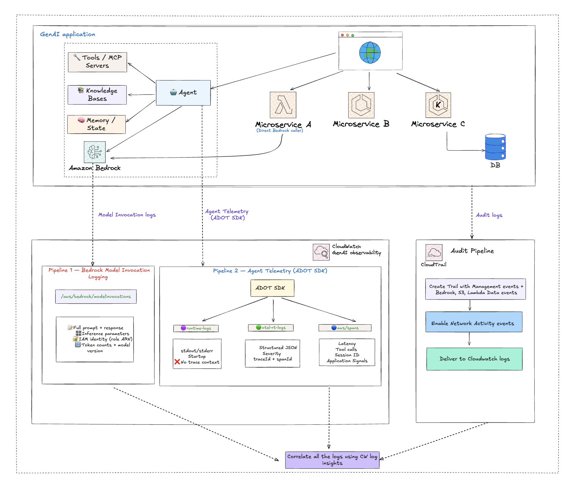Select the ADOT SDK yellow box
Viewport: 570px width, 487px height.
[x=272, y=288]
